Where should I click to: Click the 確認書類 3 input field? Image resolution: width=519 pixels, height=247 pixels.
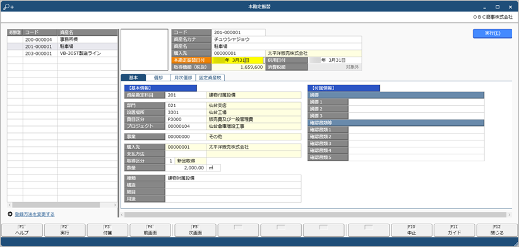(x=416, y=143)
